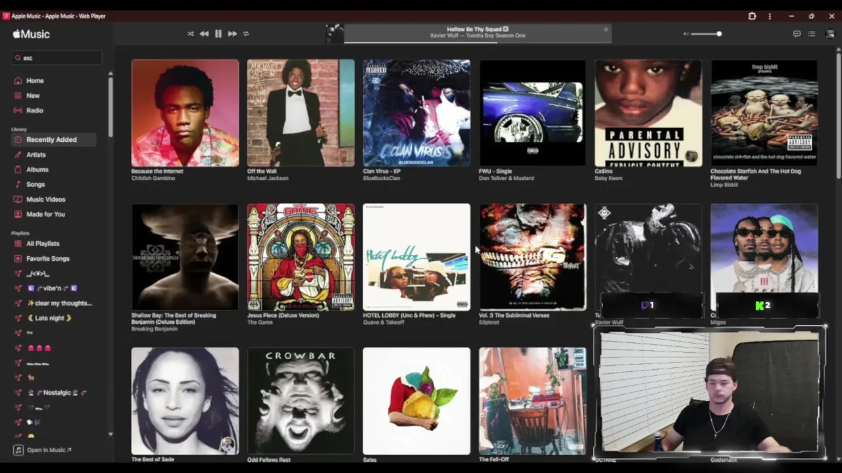The image size is (842, 473).
Task: Open browser extensions puzzle icon
Action: (x=752, y=16)
